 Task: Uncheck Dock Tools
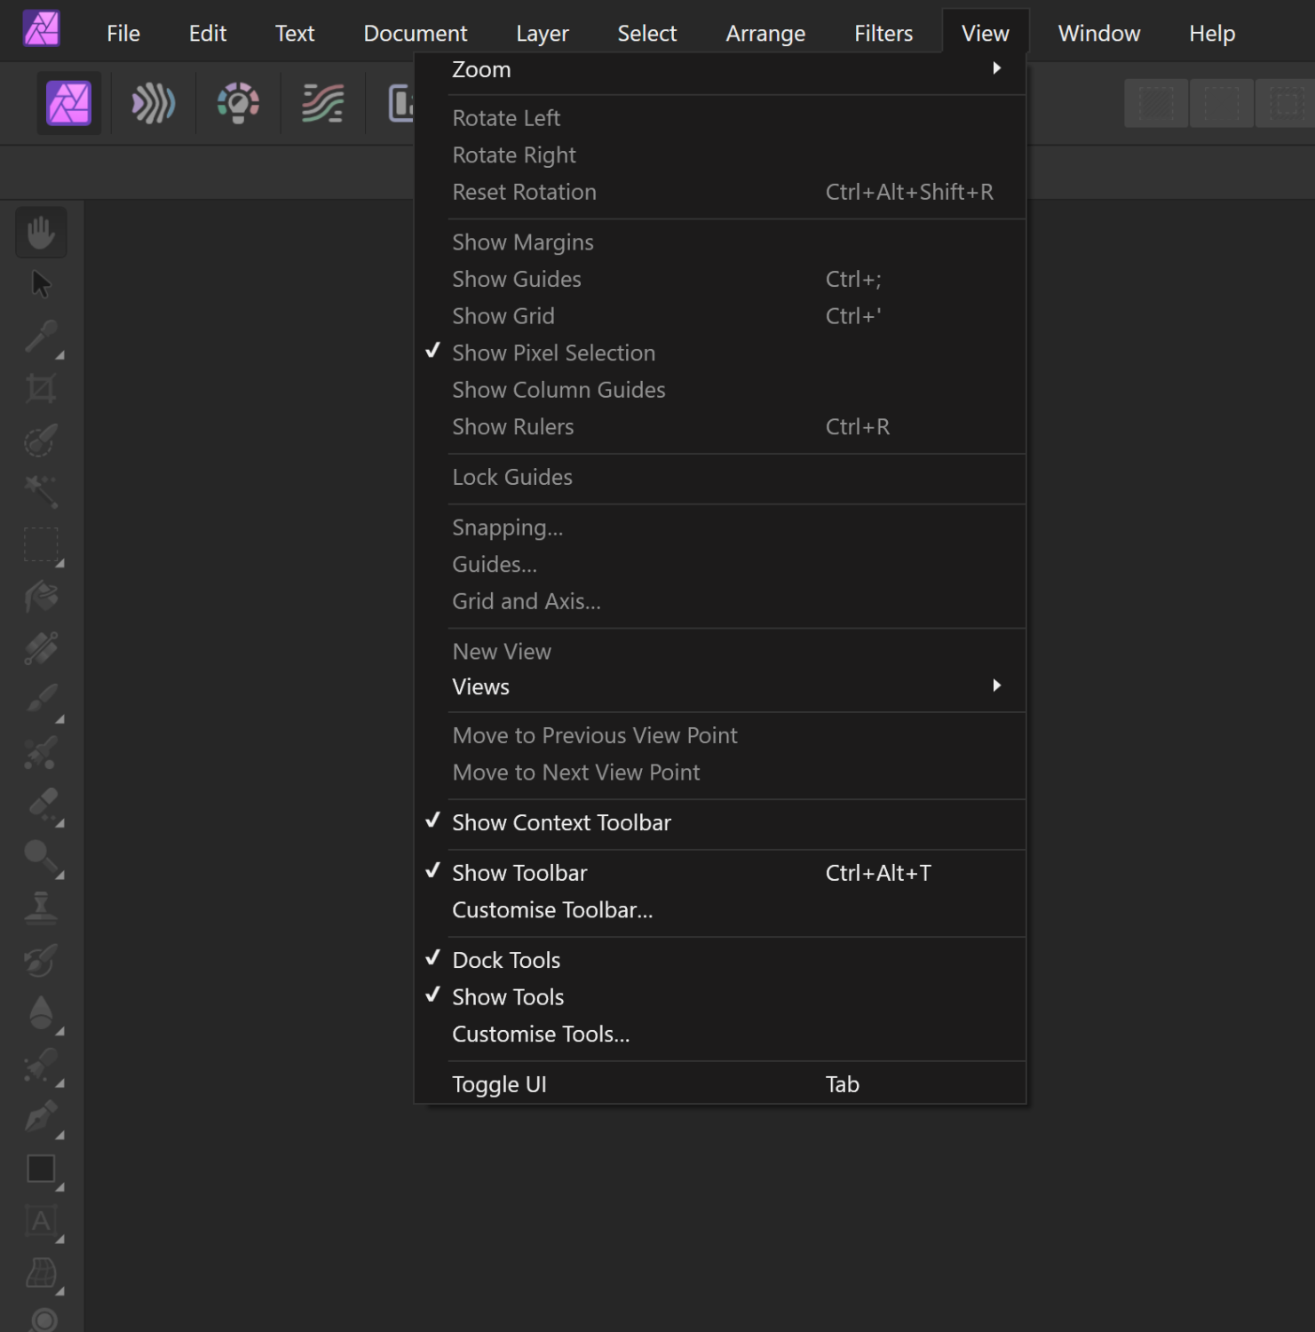[x=506, y=959]
